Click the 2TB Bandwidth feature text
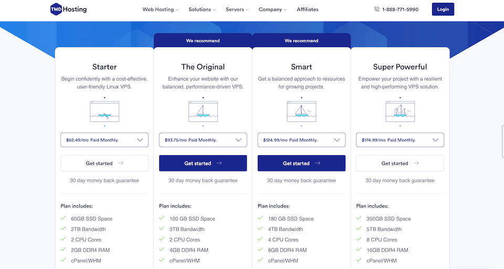Viewport: 504px width, 269px height. tap(88, 229)
